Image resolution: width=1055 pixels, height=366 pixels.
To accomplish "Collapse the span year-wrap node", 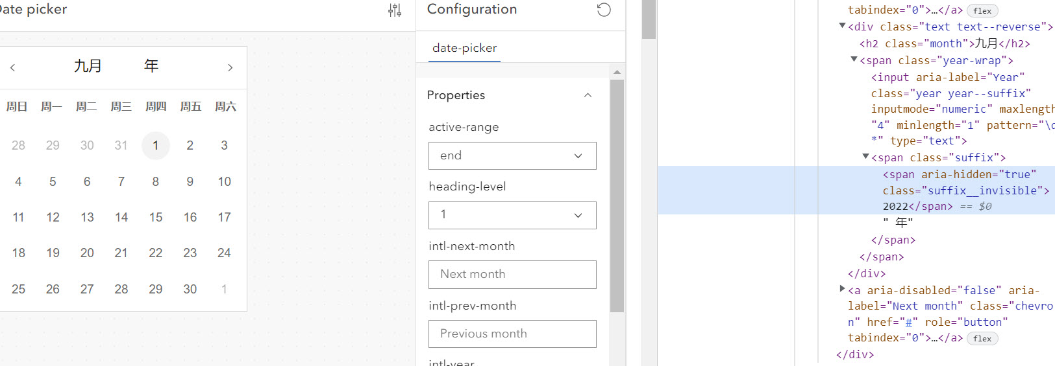I will [854, 60].
